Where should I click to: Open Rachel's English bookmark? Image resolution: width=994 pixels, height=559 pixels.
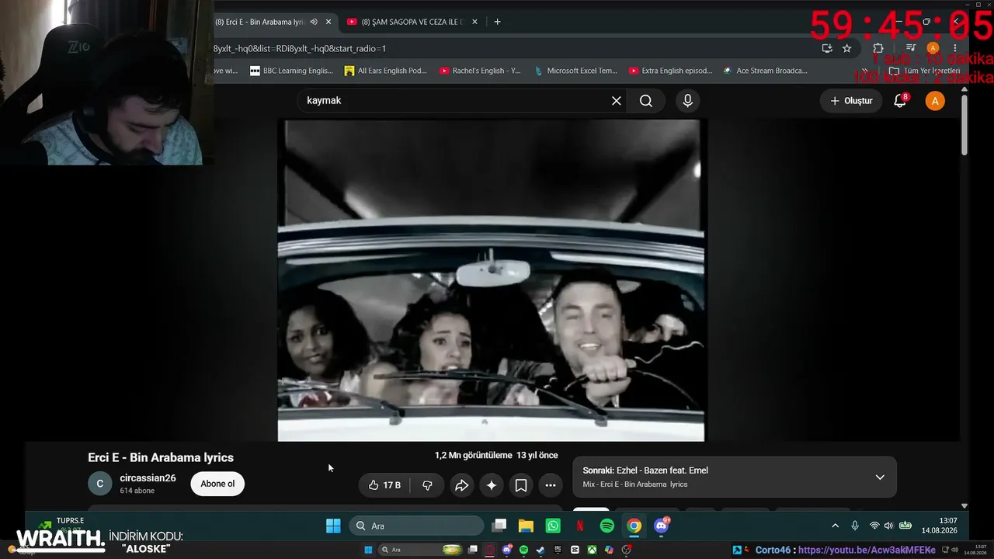[480, 71]
